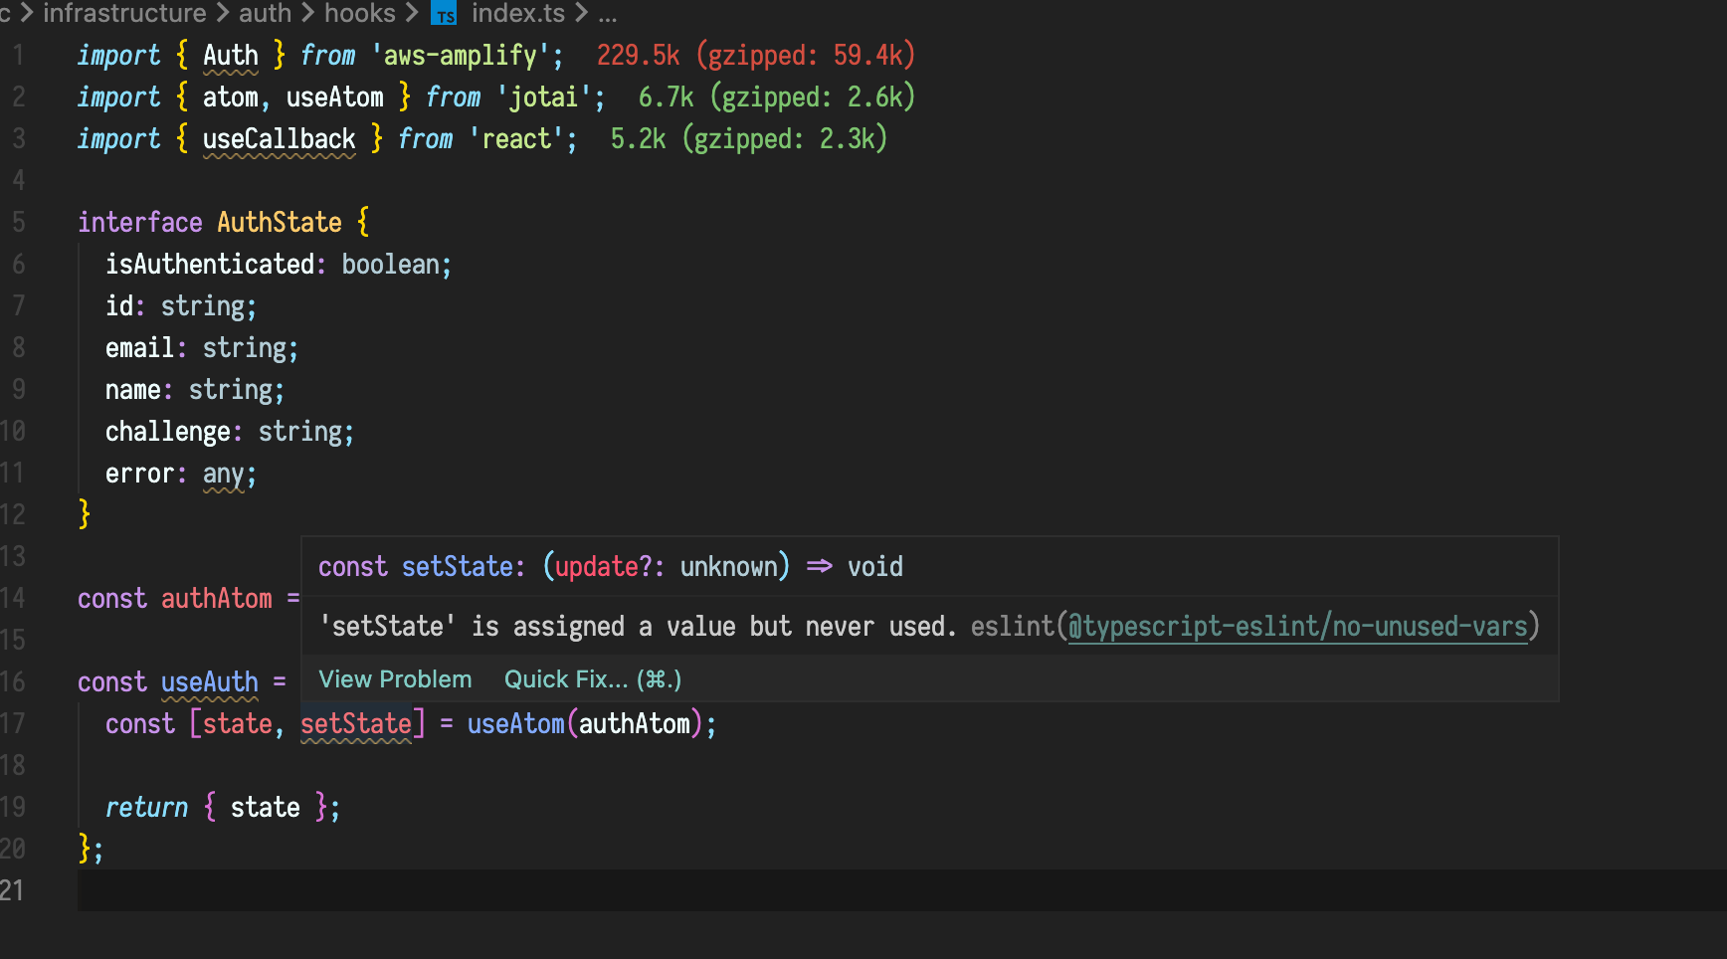Follow the typescript-eslint/no-unused-vars rule link
Viewport: 1727px width, 959px height.
(x=1298, y=627)
